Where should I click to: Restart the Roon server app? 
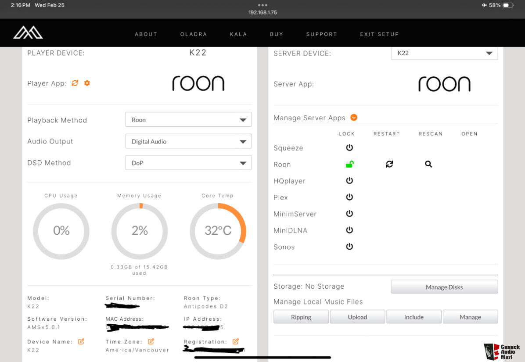[x=389, y=164]
